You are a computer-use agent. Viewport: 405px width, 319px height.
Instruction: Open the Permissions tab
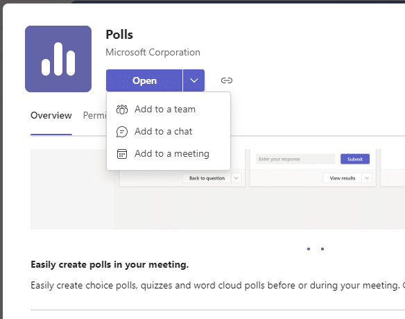[x=94, y=115]
